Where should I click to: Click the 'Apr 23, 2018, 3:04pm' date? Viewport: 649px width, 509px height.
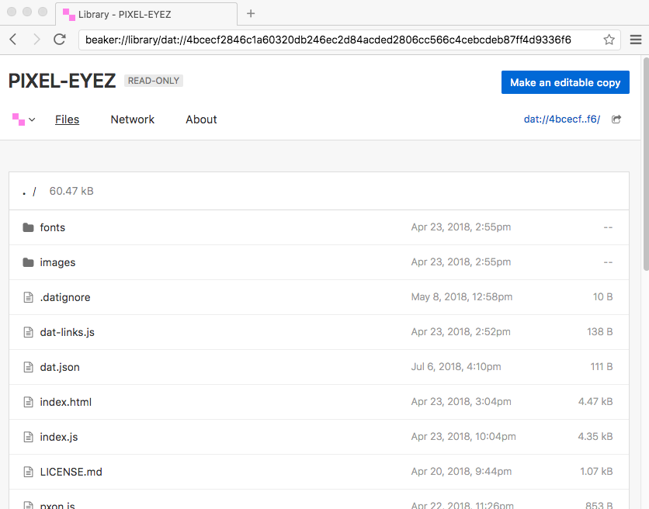461,401
